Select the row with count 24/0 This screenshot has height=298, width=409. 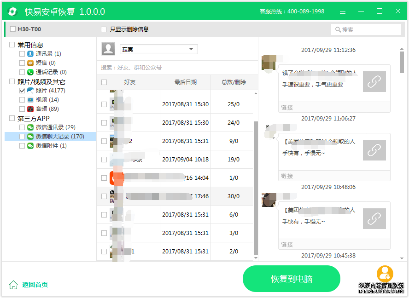tap(175, 123)
